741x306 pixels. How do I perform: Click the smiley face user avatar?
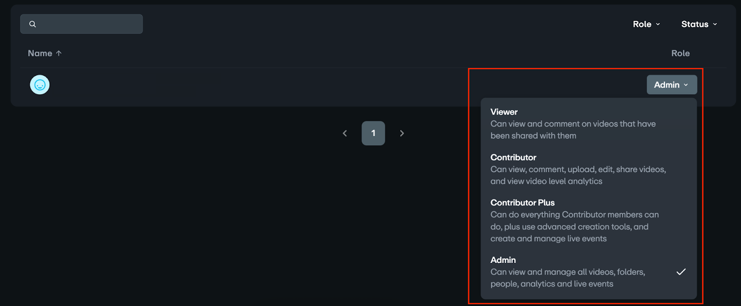pos(40,85)
